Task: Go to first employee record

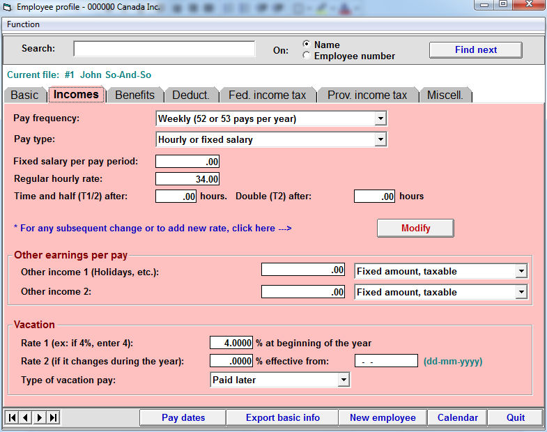Action: coord(12,417)
